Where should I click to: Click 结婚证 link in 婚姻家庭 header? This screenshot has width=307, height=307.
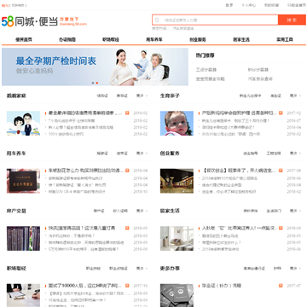pyautogui.click(x=102, y=96)
